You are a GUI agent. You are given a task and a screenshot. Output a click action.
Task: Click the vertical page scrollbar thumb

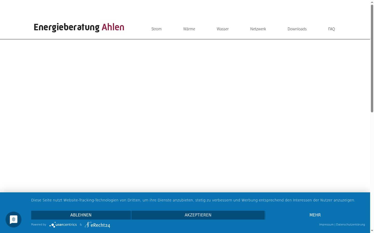tap(372, 58)
